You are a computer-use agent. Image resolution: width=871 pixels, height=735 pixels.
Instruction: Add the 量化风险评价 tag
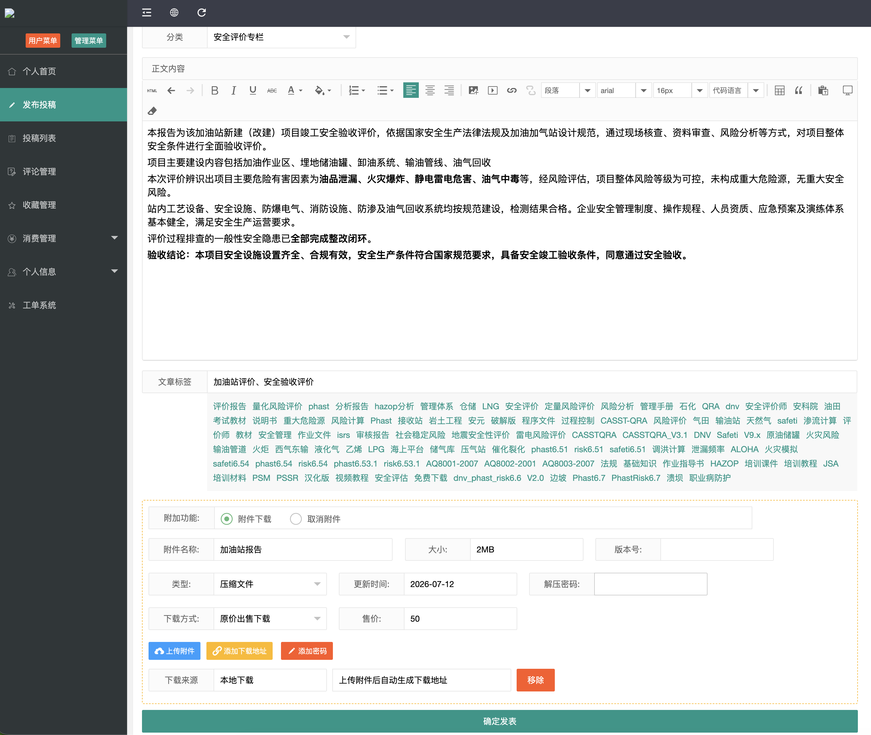277,406
